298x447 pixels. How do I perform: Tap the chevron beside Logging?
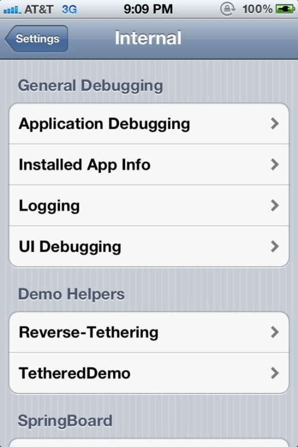(x=275, y=206)
